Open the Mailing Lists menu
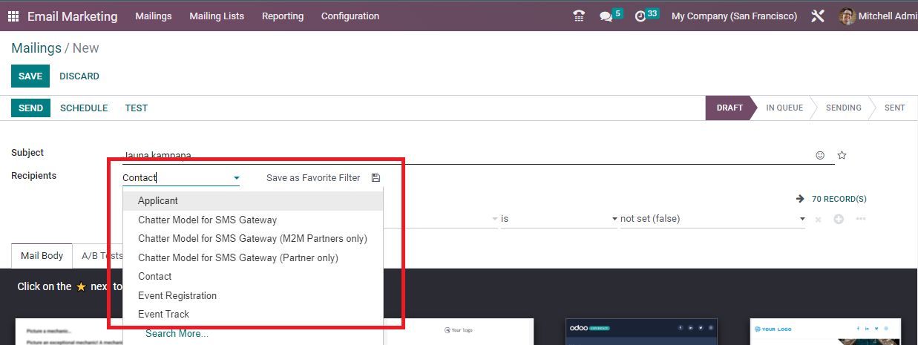The width and height of the screenshot is (918, 345). tap(217, 16)
